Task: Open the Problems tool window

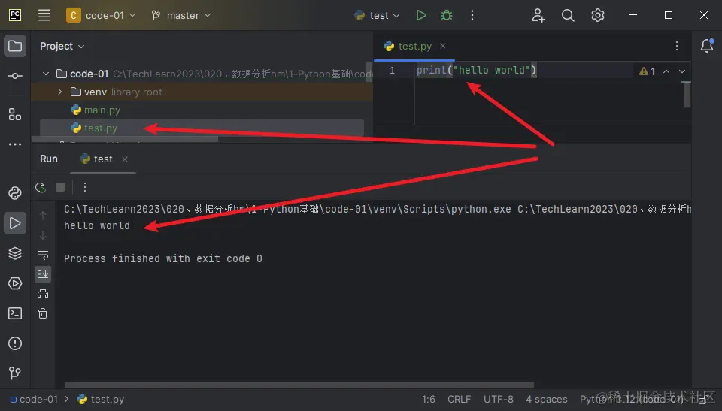Action: 15,343
